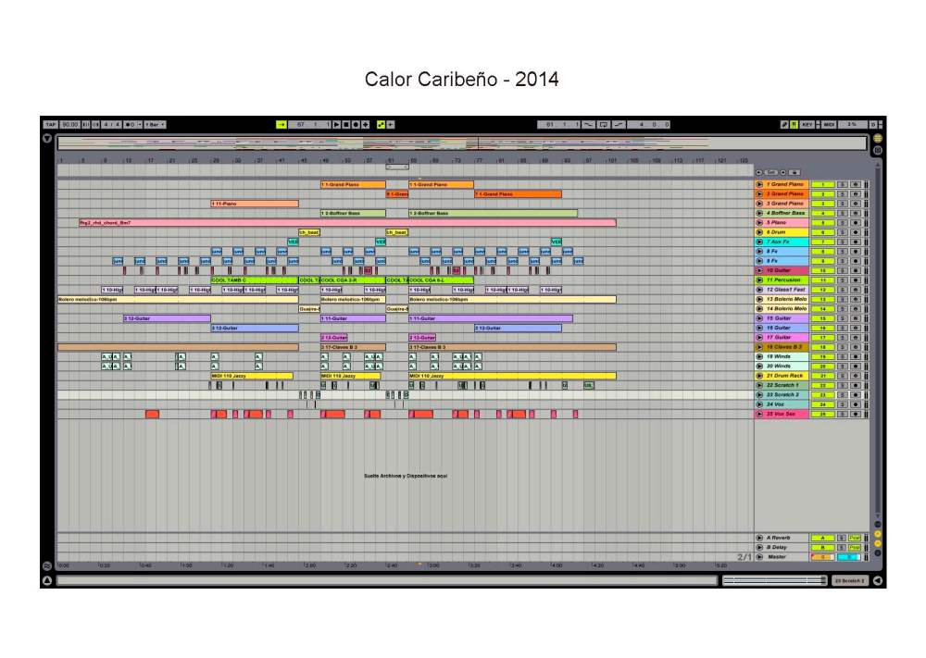
Task: Open the quantization 1 Bar dropdown
Action: pyautogui.click(x=156, y=124)
